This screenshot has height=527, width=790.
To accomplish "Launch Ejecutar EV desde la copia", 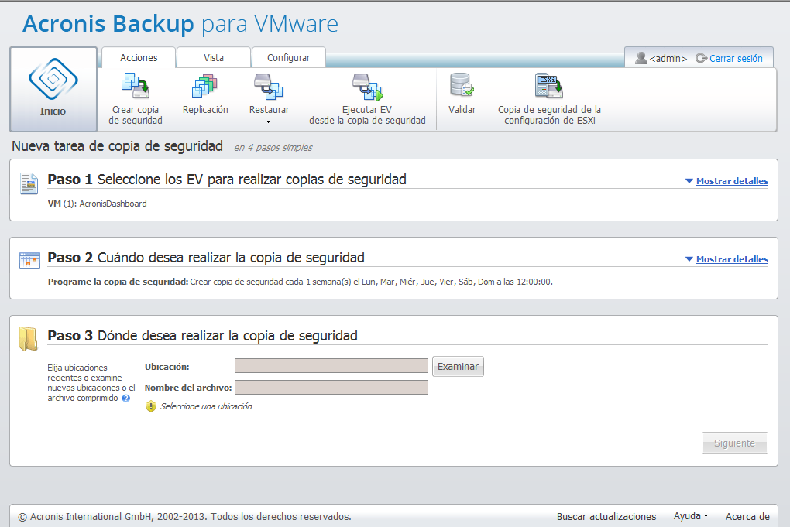I will pos(367,87).
